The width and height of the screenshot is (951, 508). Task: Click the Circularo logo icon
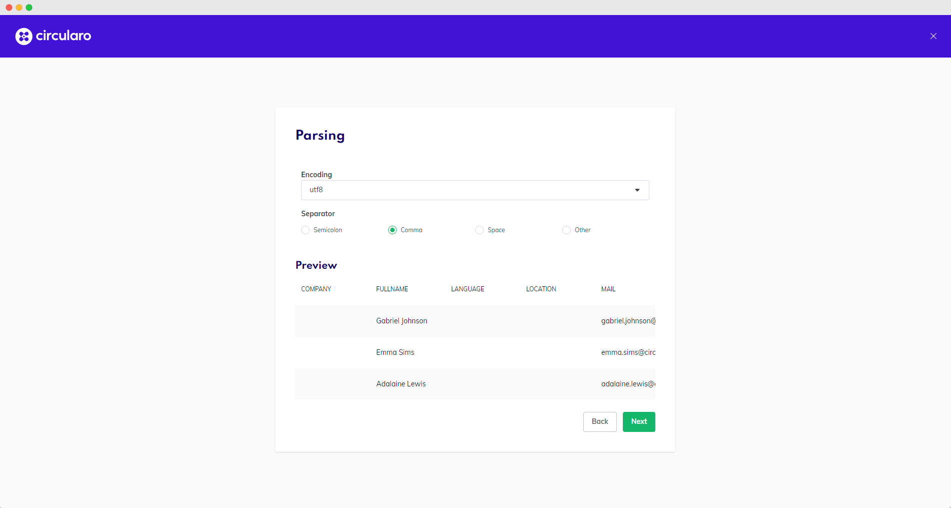click(x=24, y=36)
